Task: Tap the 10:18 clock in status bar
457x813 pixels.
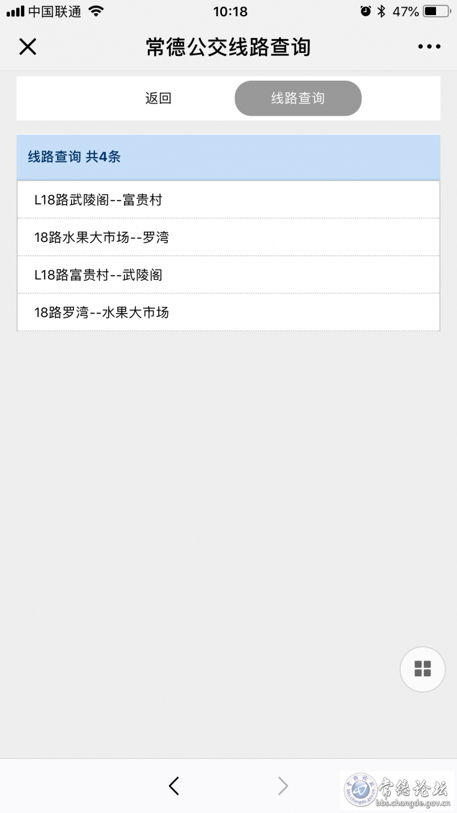Action: click(x=230, y=11)
